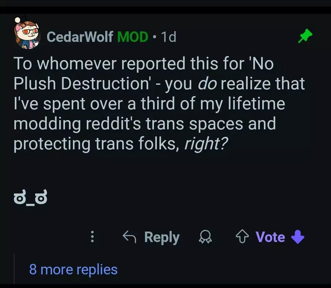
Task: Open the CedarWolf username profile
Action: [x=80, y=37]
